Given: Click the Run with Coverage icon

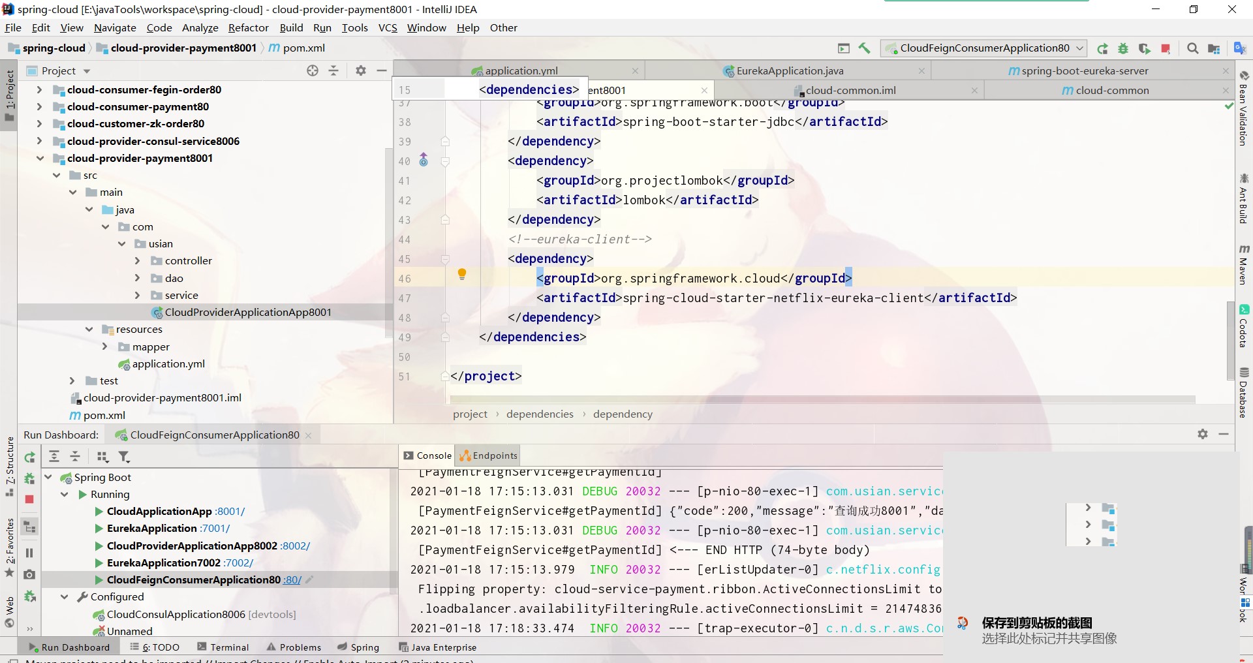Looking at the screenshot, I should (1144, 48).
